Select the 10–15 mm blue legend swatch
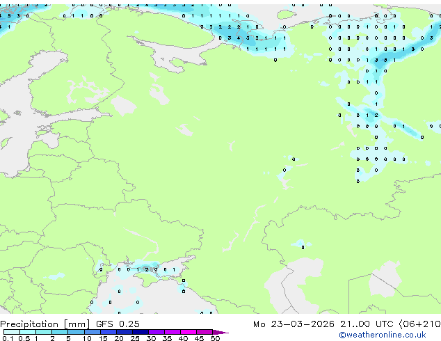 (92, 332)
